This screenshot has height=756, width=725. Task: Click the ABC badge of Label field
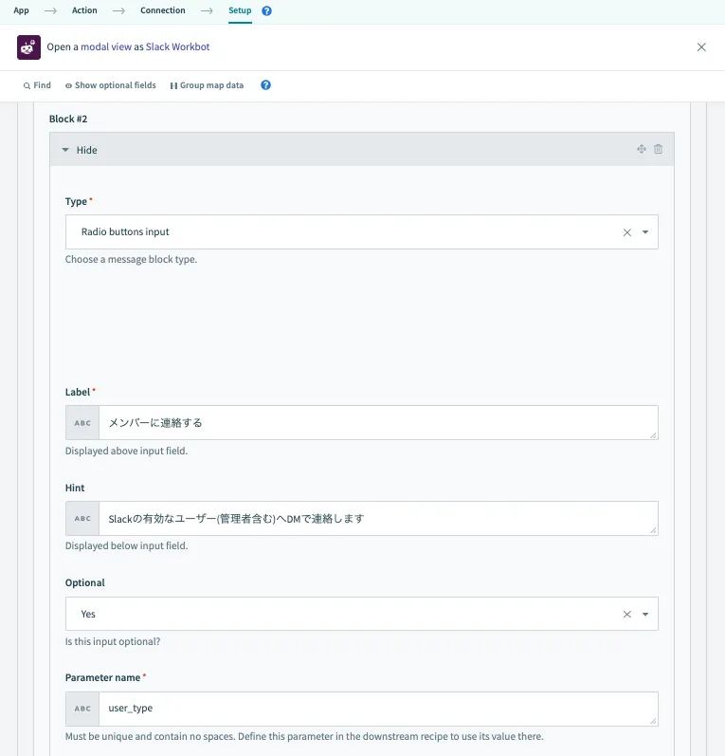[82, 423]
